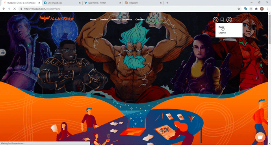This screenshot has height=145, width=271.
Task: Stop page loading with the X button
Action: 15,9
